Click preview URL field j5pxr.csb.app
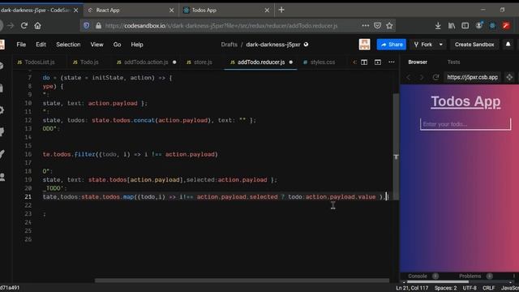This screenshot has width=519, height=292. 472,77
